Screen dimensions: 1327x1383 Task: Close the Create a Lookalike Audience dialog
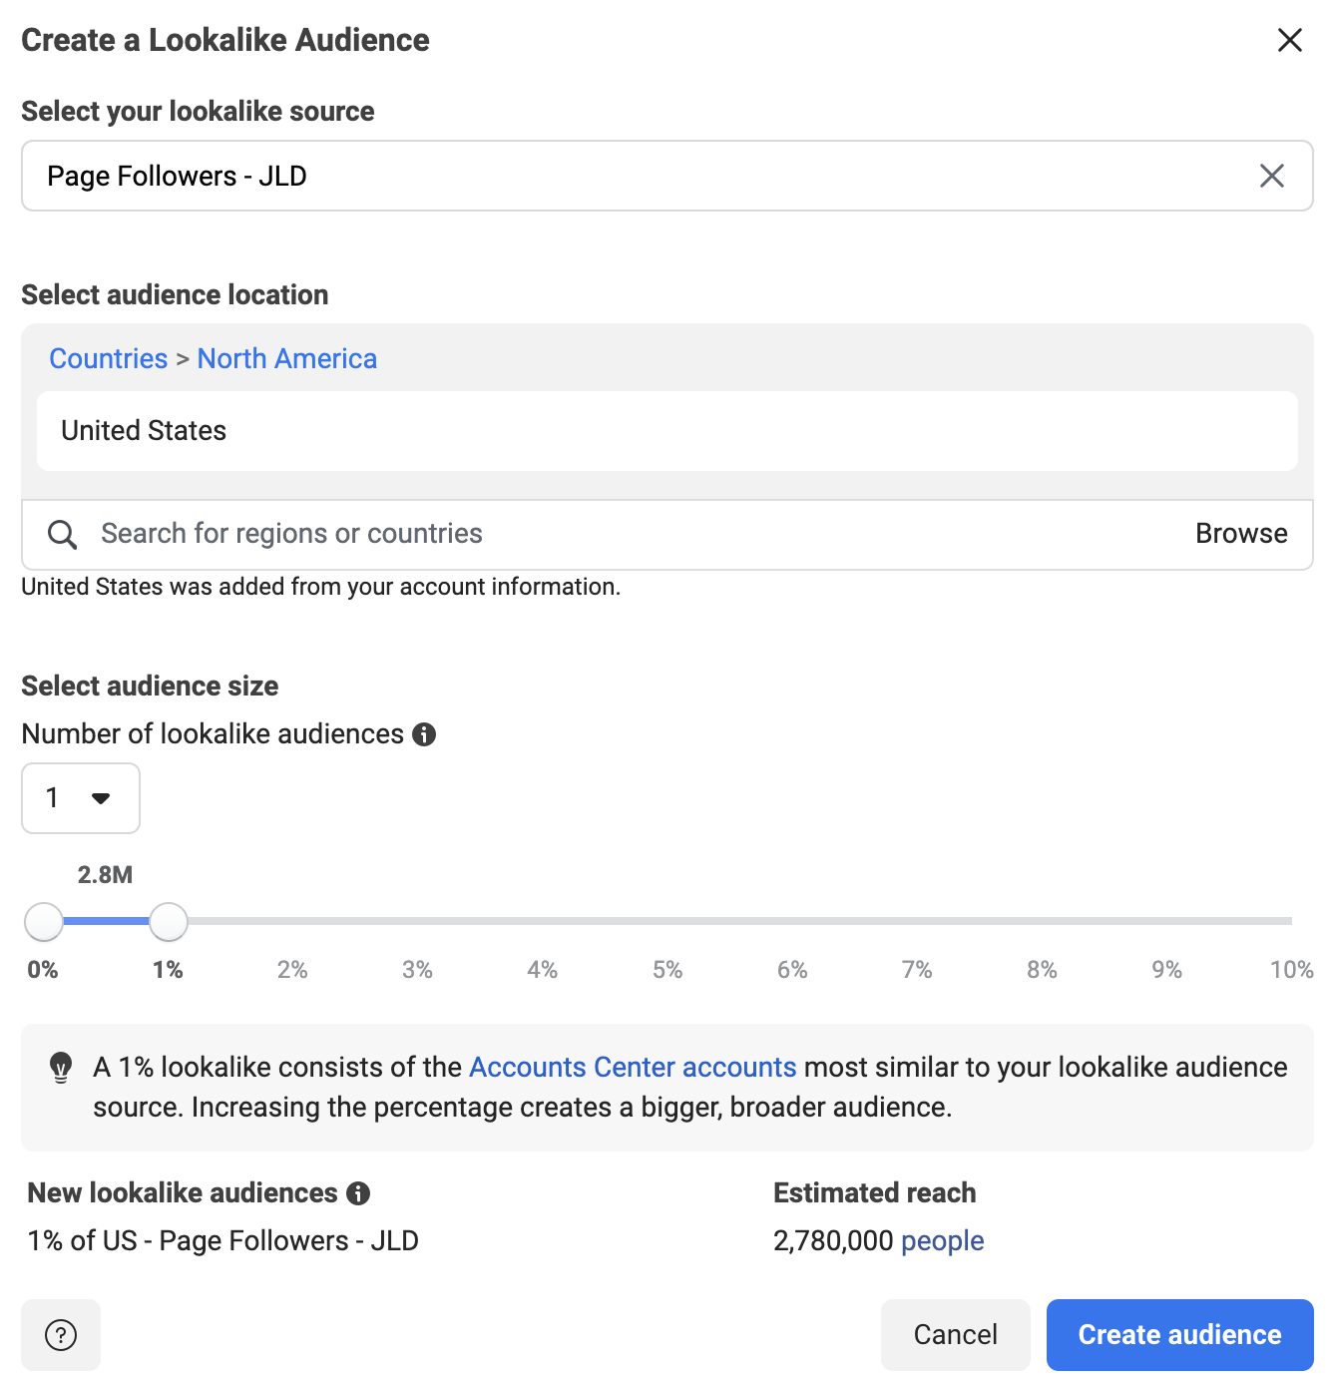[1289, 40]
